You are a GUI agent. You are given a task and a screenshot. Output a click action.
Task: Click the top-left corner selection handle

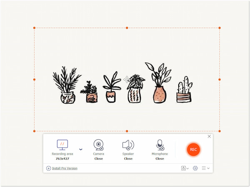(x=34, y=28)
